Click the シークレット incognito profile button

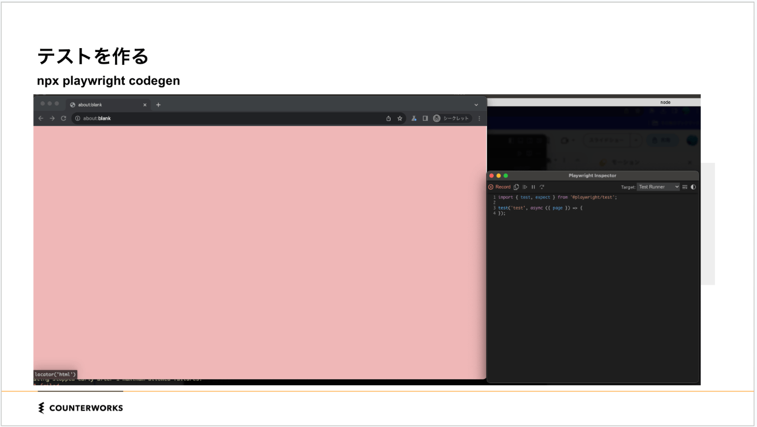coord(452,118)
